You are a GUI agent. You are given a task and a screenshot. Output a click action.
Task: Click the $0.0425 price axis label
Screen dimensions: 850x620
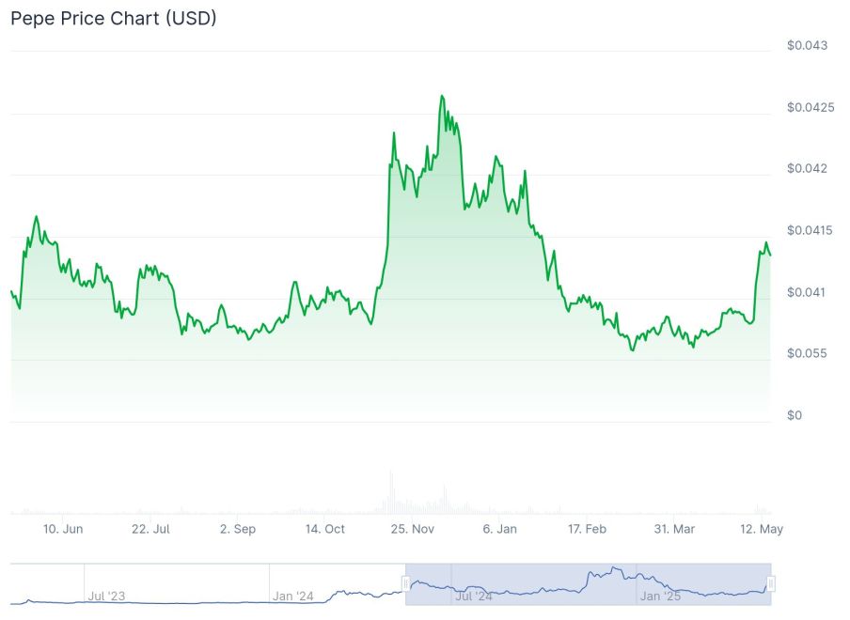pos(811,107)
